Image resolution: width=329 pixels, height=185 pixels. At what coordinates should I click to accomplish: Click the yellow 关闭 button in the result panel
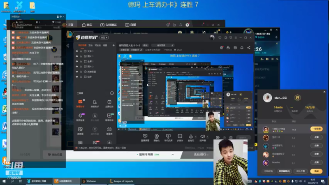[316, 171]
